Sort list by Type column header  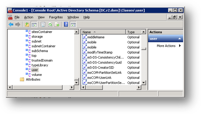click(134, 32)
